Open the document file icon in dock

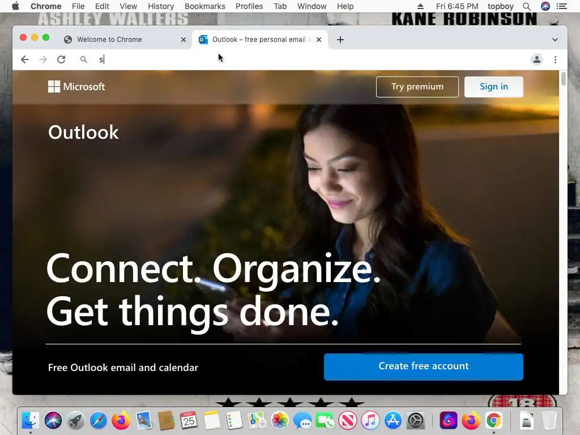pos(527,421)
